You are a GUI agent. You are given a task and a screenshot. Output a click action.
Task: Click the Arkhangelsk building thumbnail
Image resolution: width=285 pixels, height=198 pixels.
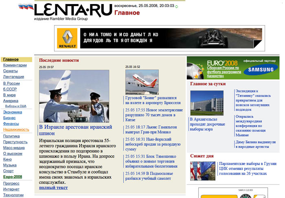click(x=206, y=103)
